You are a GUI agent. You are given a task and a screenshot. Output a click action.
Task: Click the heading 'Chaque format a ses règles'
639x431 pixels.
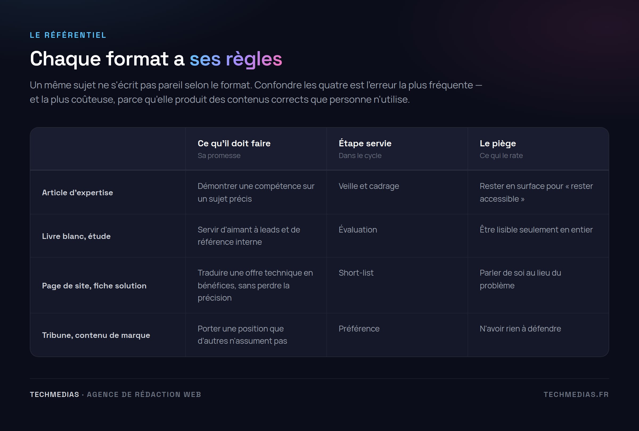click(156, 59)
